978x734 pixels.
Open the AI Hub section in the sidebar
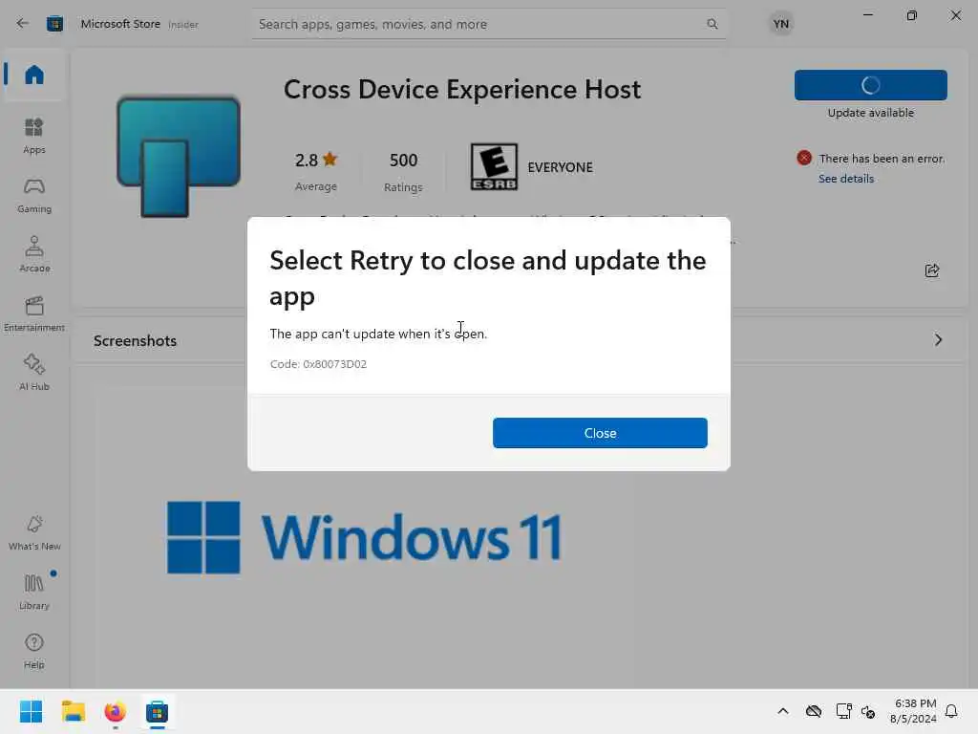coord(34,373)
